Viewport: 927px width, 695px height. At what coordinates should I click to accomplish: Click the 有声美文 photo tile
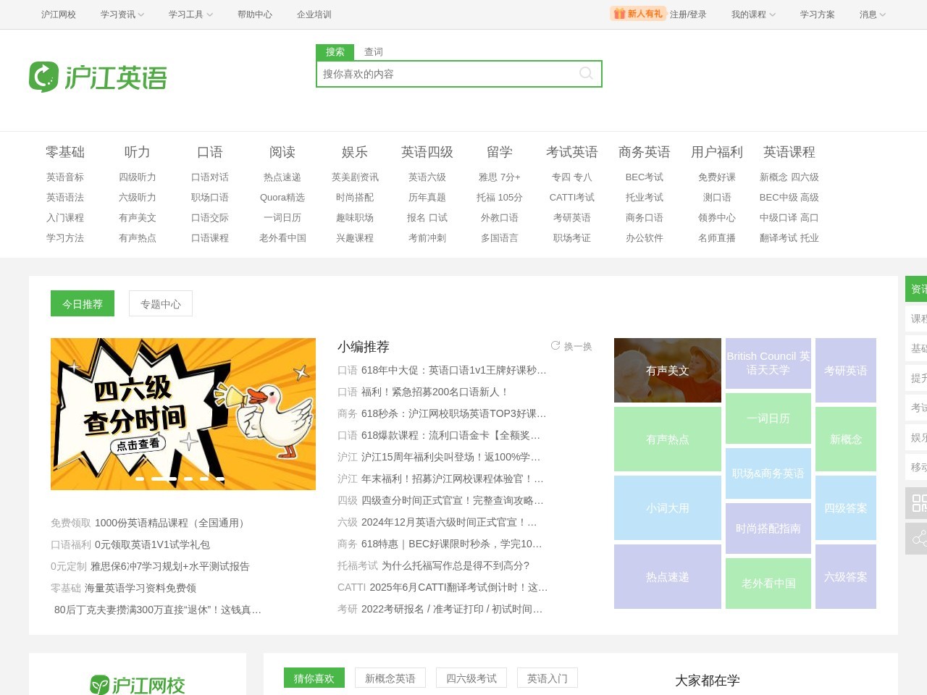(667, 370)
